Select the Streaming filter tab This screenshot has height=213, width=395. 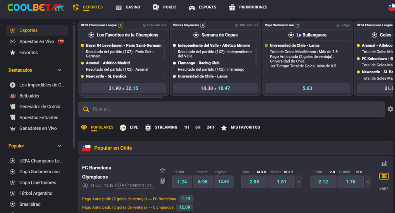tap(161, 128)
